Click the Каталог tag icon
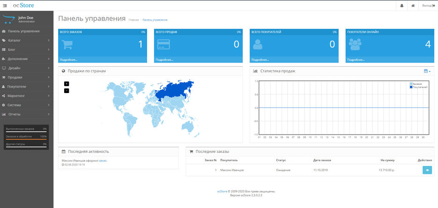The height and width of the screenshot is (208, 438). click(4, 40)
